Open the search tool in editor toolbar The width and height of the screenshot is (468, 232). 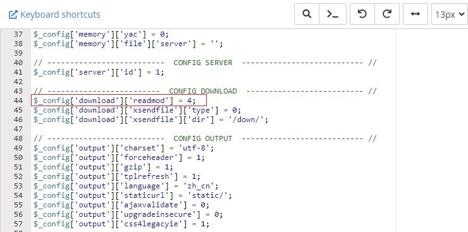(307, 14)
